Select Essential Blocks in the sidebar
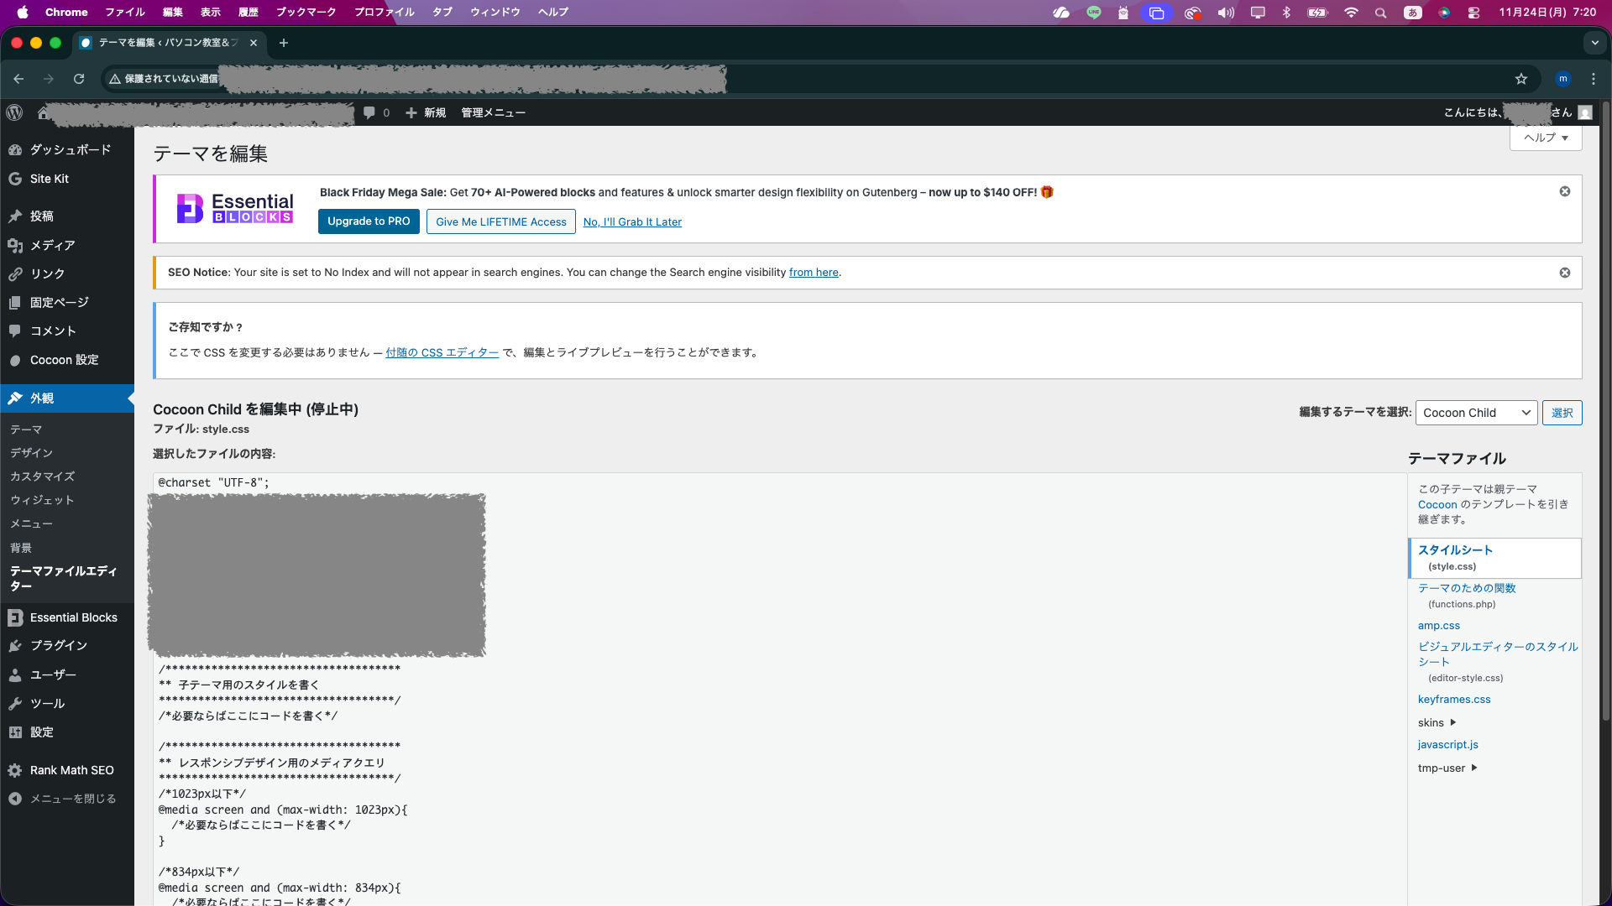Screen dimensions: 1612x906 coord(74,617)
